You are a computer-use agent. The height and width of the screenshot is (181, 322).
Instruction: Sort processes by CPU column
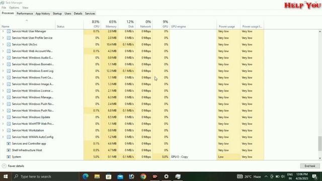(x=92, y=24)
